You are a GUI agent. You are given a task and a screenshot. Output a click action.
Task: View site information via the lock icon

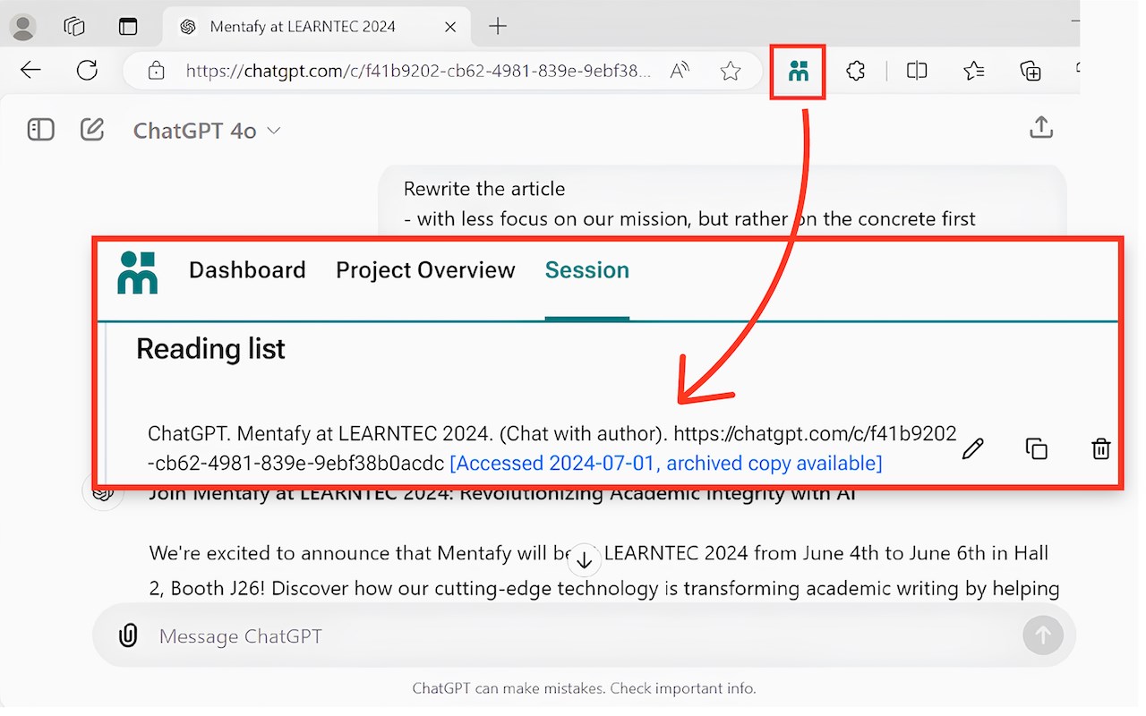[x=156, y=71]
